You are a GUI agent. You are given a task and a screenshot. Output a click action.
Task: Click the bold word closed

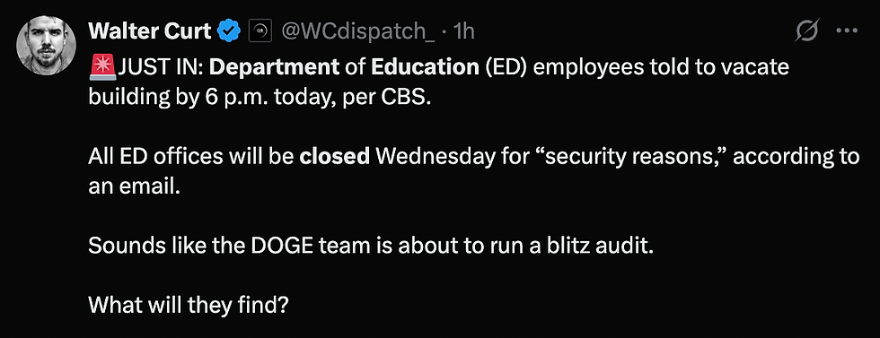pyautogui.click(x=334, y=157)
